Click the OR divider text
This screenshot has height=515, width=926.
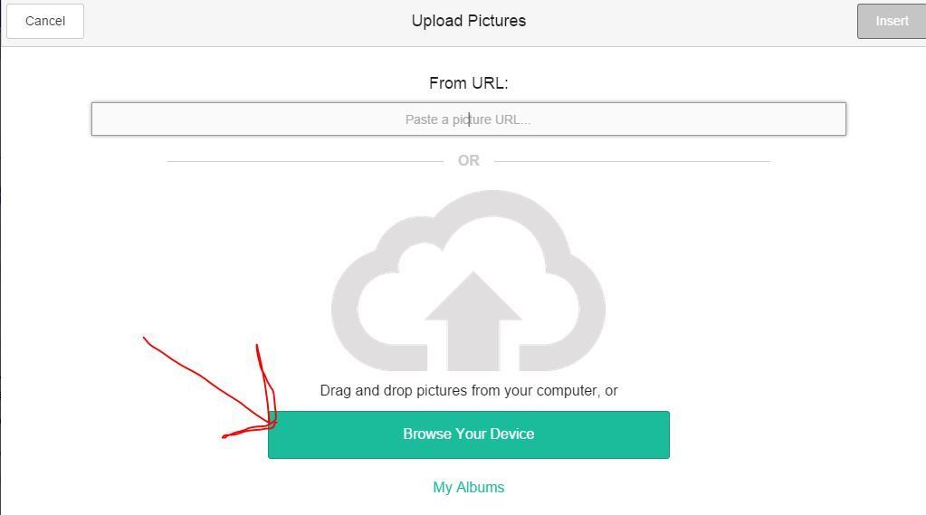[468, 160]
